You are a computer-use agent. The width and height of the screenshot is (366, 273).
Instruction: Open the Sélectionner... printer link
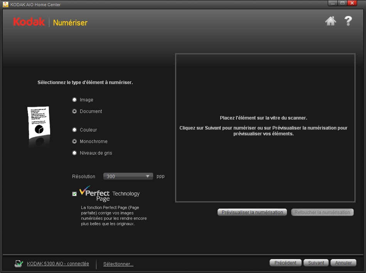(118, 264)
